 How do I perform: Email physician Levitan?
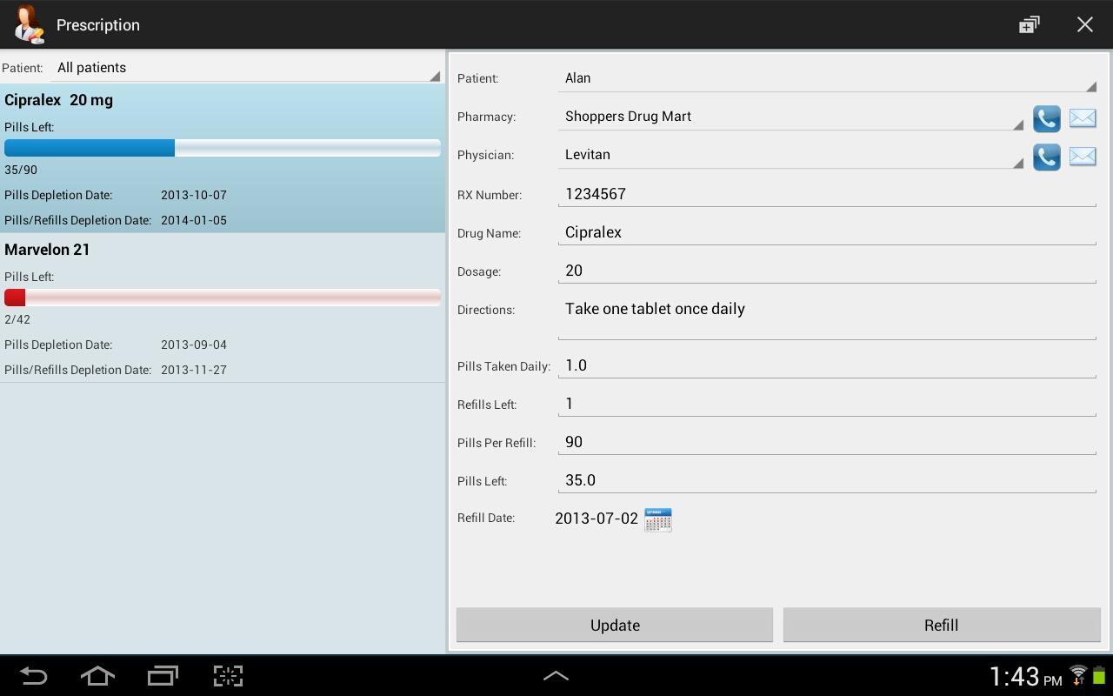pos(1083,157)
